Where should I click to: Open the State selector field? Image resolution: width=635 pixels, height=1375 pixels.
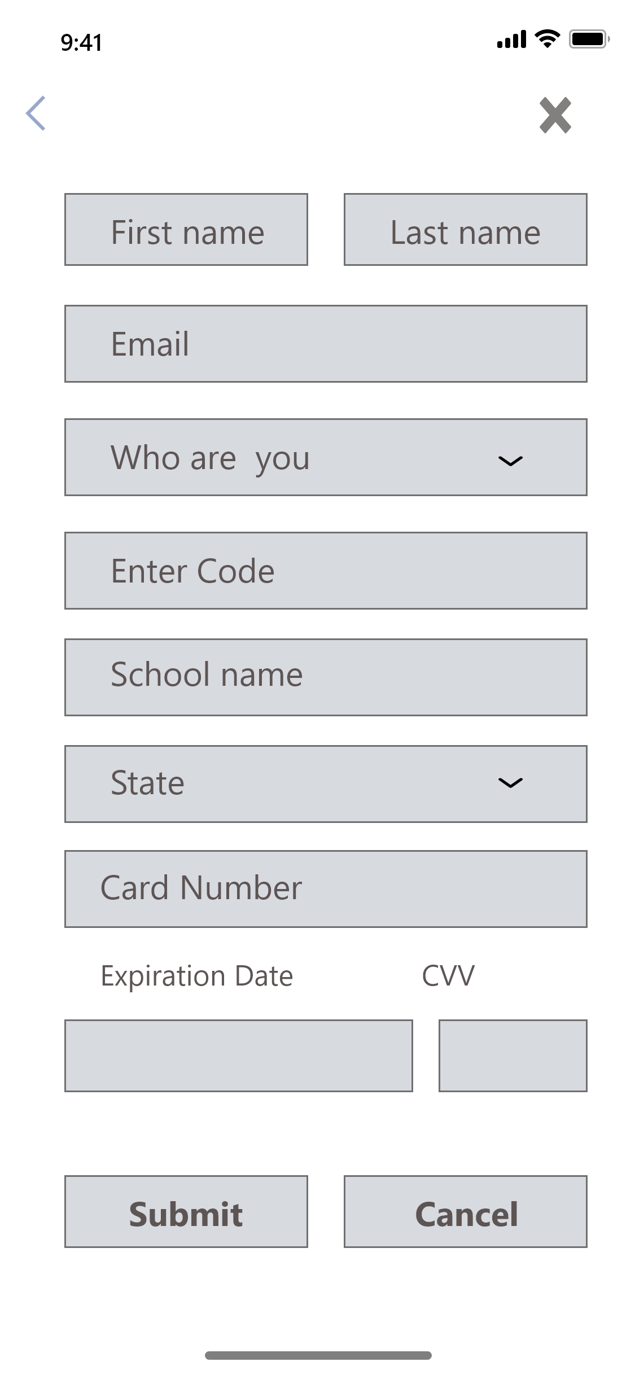coord(326,784)
